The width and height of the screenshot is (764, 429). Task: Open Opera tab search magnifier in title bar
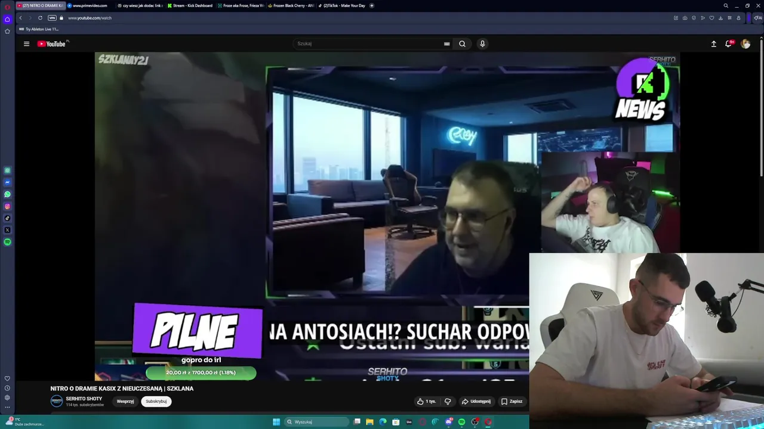pos(726,5)
